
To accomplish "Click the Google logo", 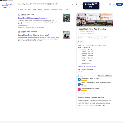I will tap(9, 4).
